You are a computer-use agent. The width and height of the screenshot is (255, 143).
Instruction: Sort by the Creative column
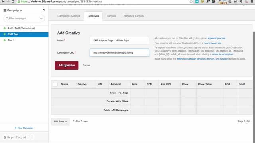coord(82,84)
